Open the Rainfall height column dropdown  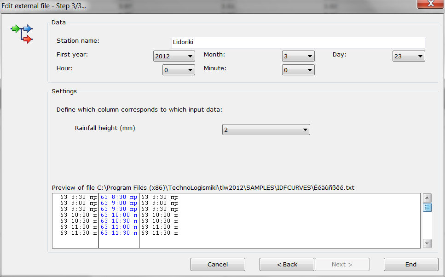point(266,130)
